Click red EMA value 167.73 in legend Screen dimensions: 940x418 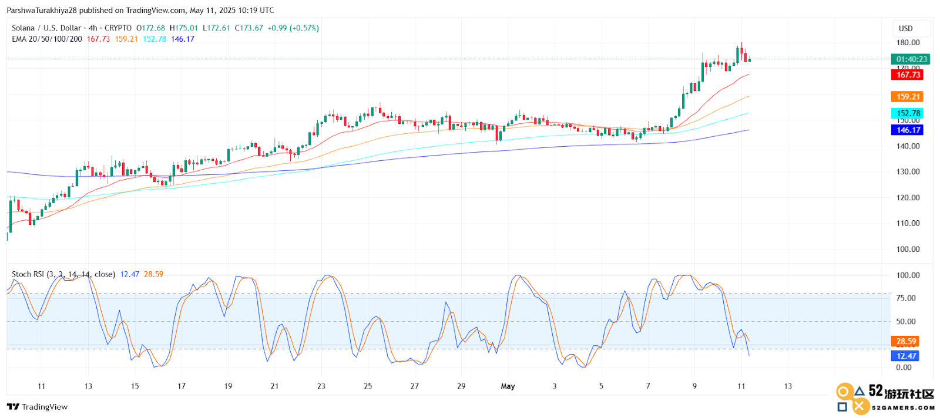98,39
